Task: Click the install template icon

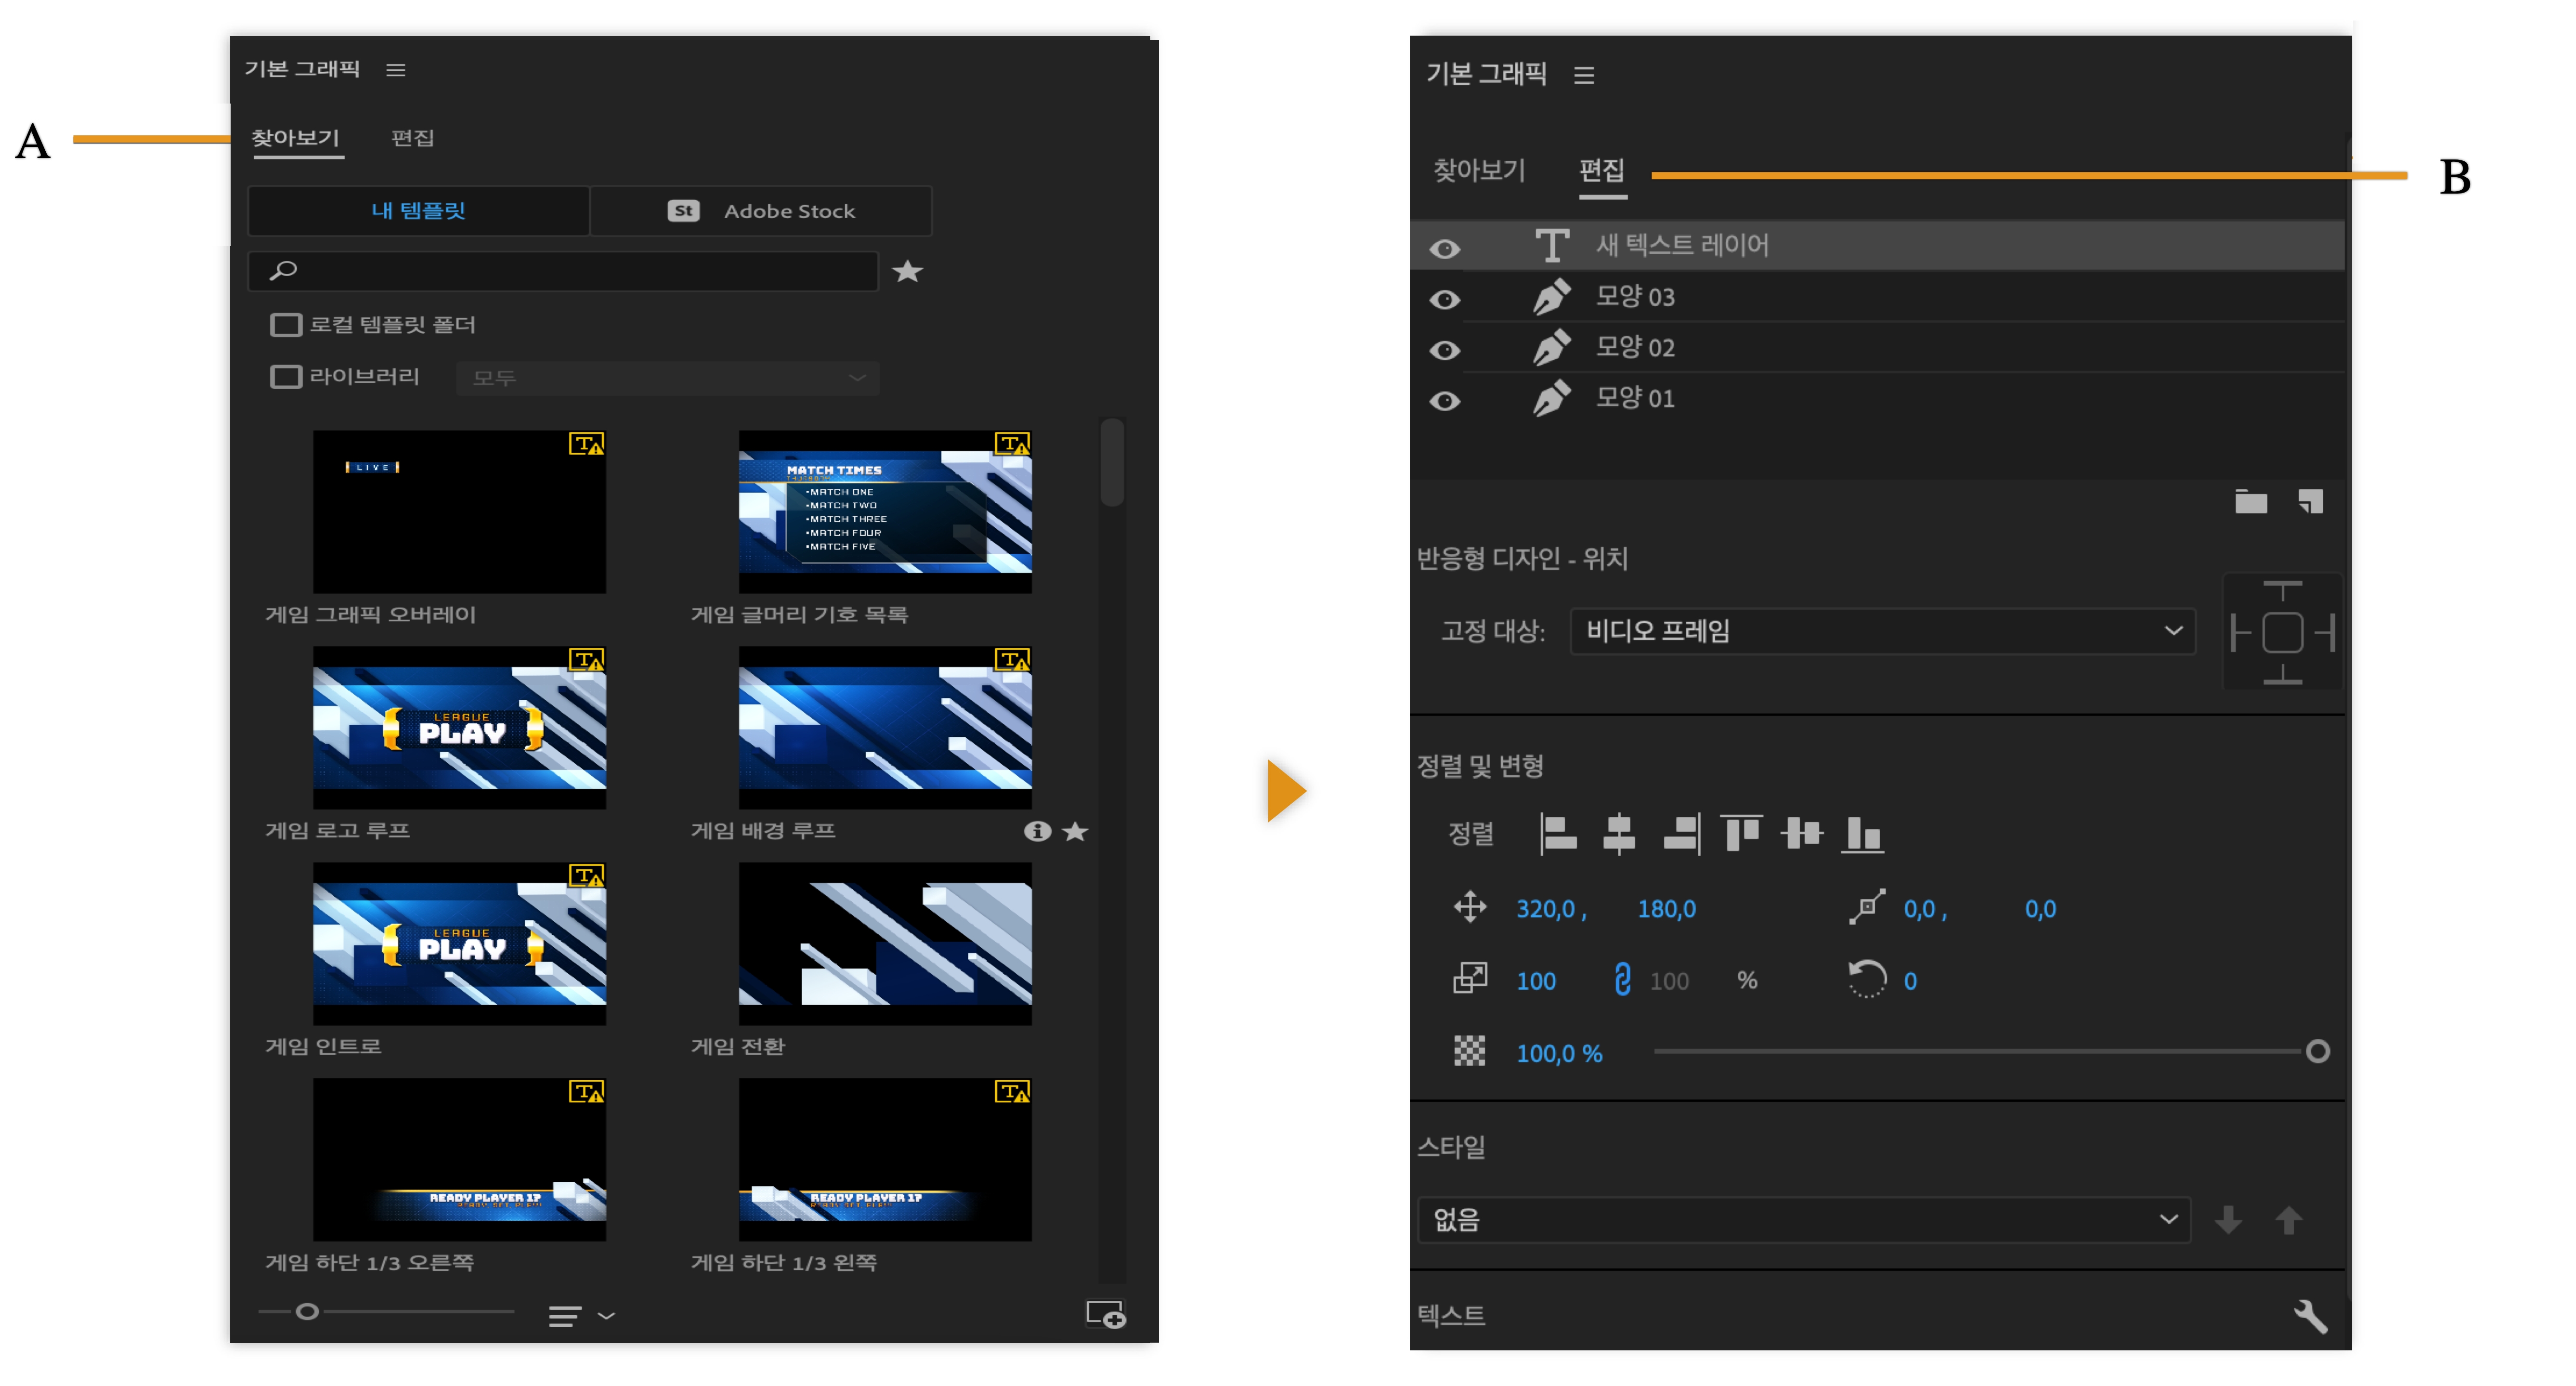Action: [1106, 1313]
